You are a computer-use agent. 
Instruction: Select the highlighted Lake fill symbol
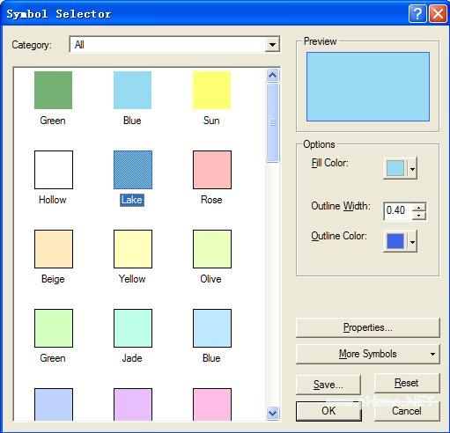click(x=133, y=170)
